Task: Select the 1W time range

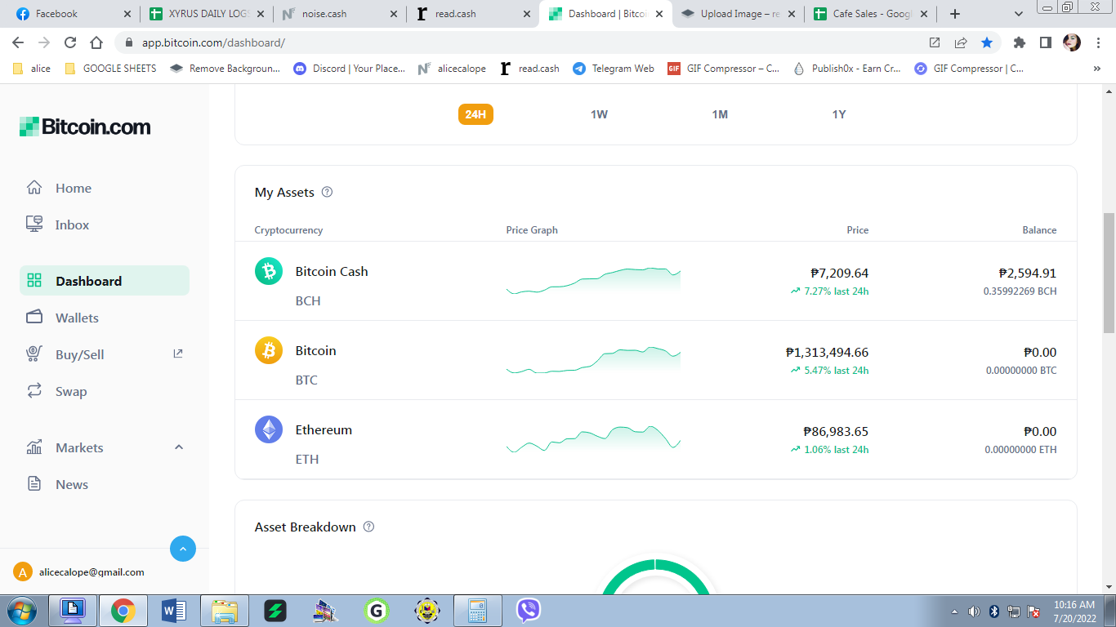Action: pyautogui.click(x=600, y=114)
